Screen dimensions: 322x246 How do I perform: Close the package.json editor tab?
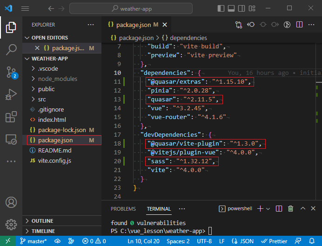pos(165,25)
